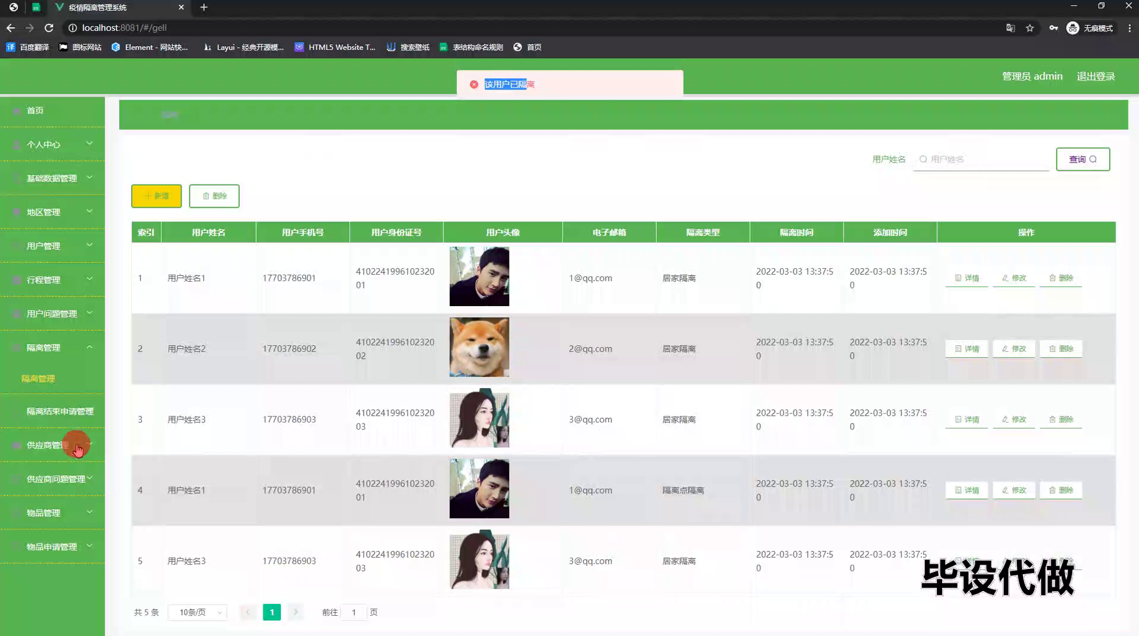Click 修改 for row 3
Viewport: 1139px width, 636px height.
click(x=1014, y=419)
